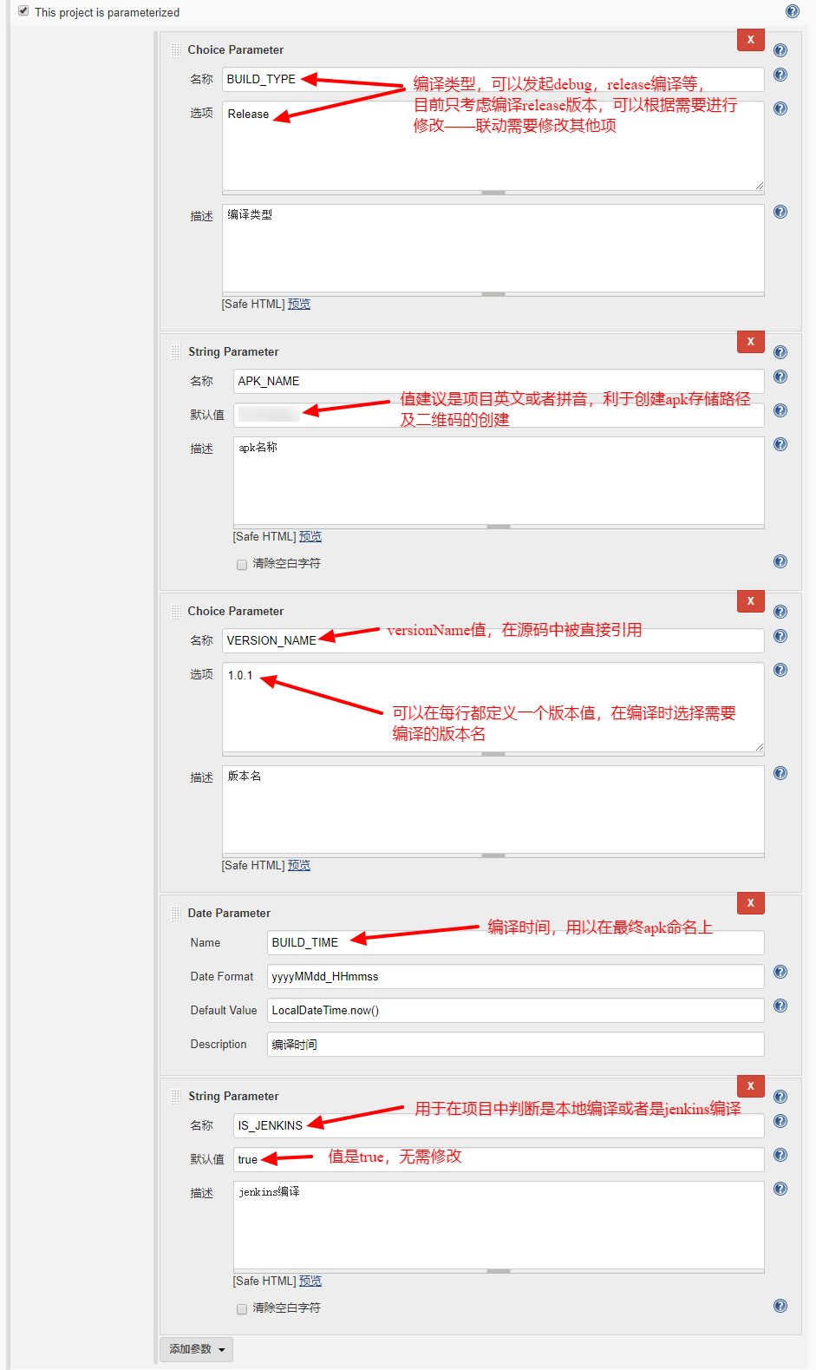
Task: Click the BUILD_TYPE name input
Action: 493,79
